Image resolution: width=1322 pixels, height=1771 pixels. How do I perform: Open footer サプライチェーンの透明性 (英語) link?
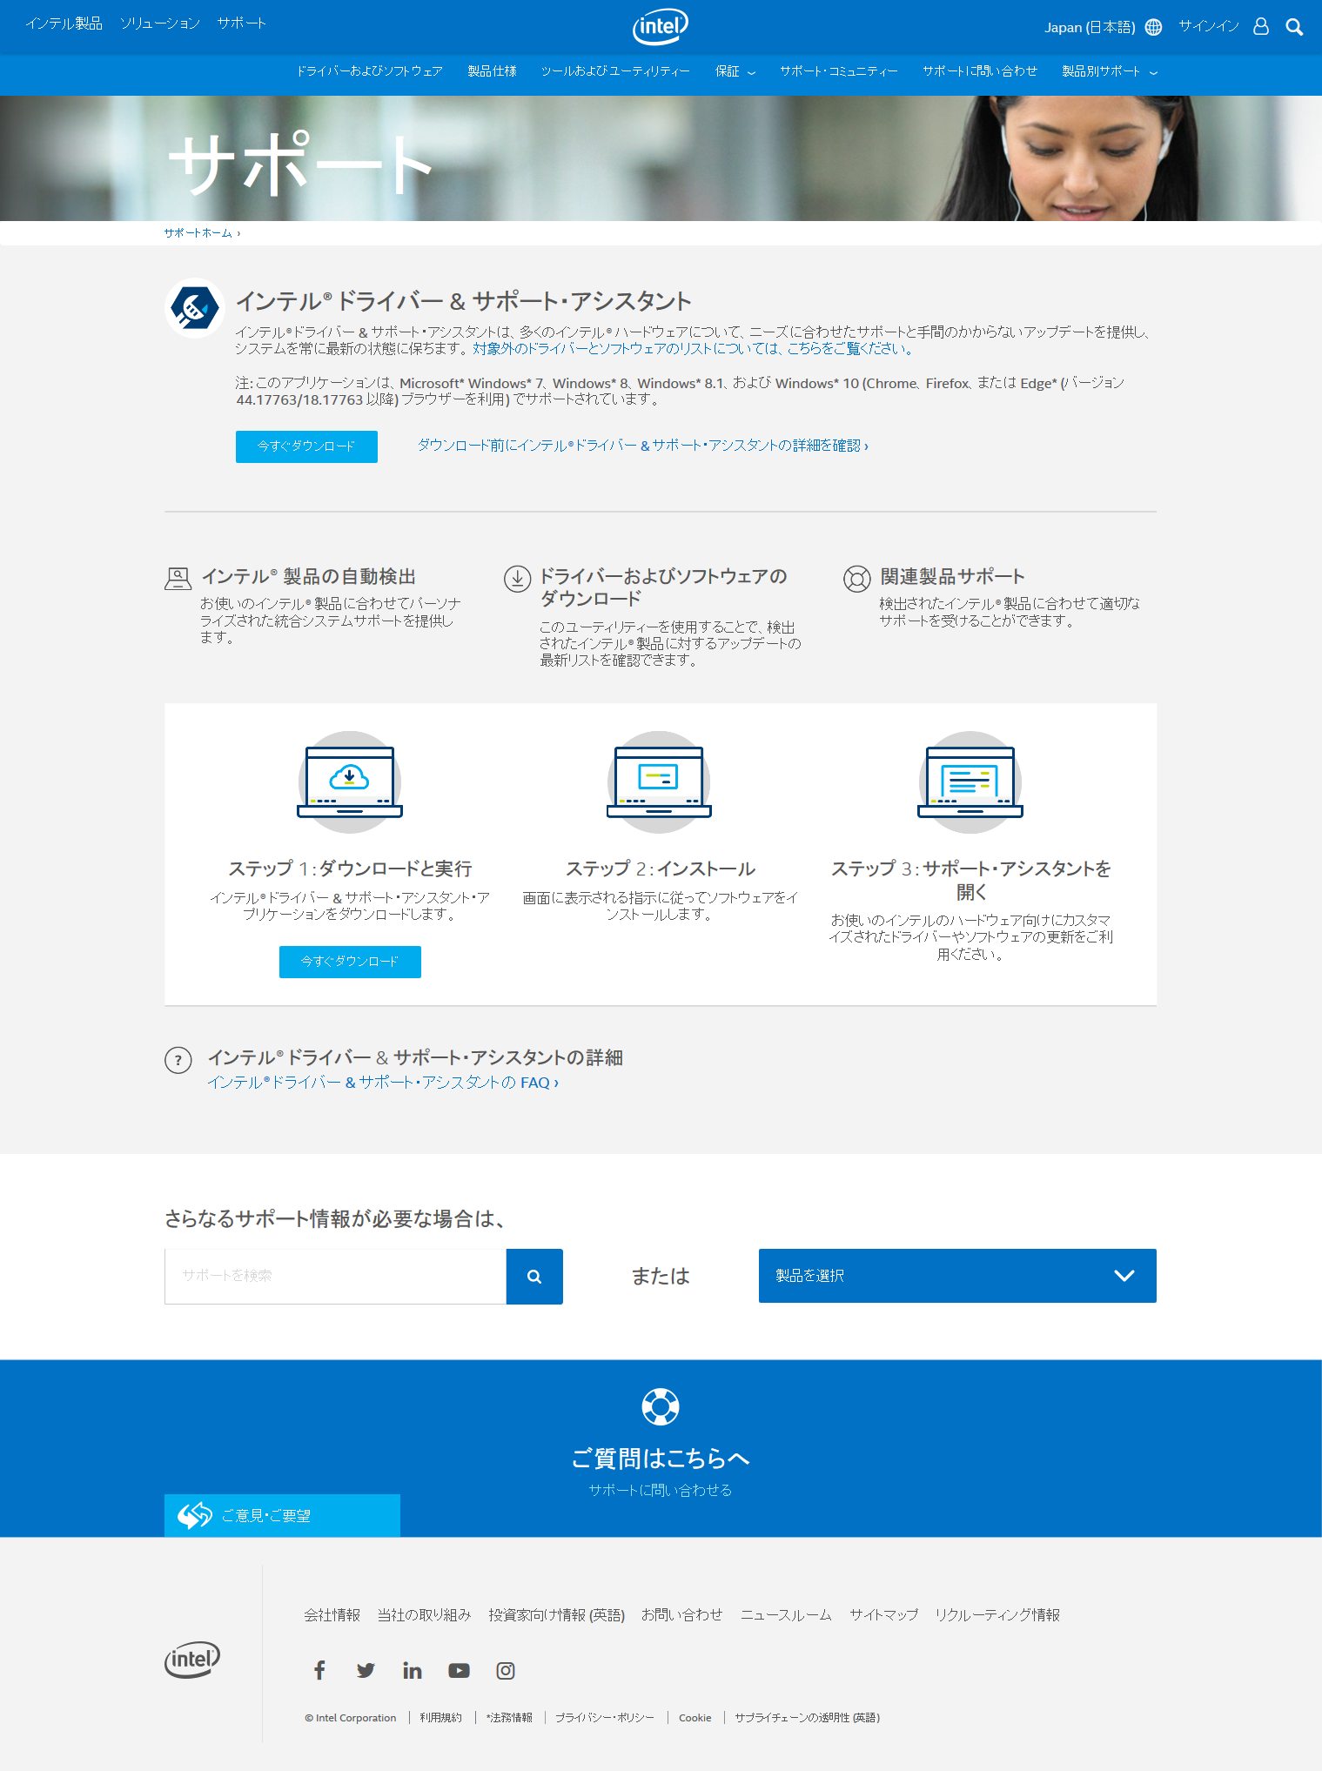click(808, 1718)
